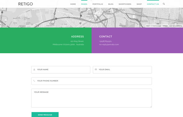Viewport: 183px width, 117px height.
Task: Open the Contact Us menu item
Action: click(153, 4)
